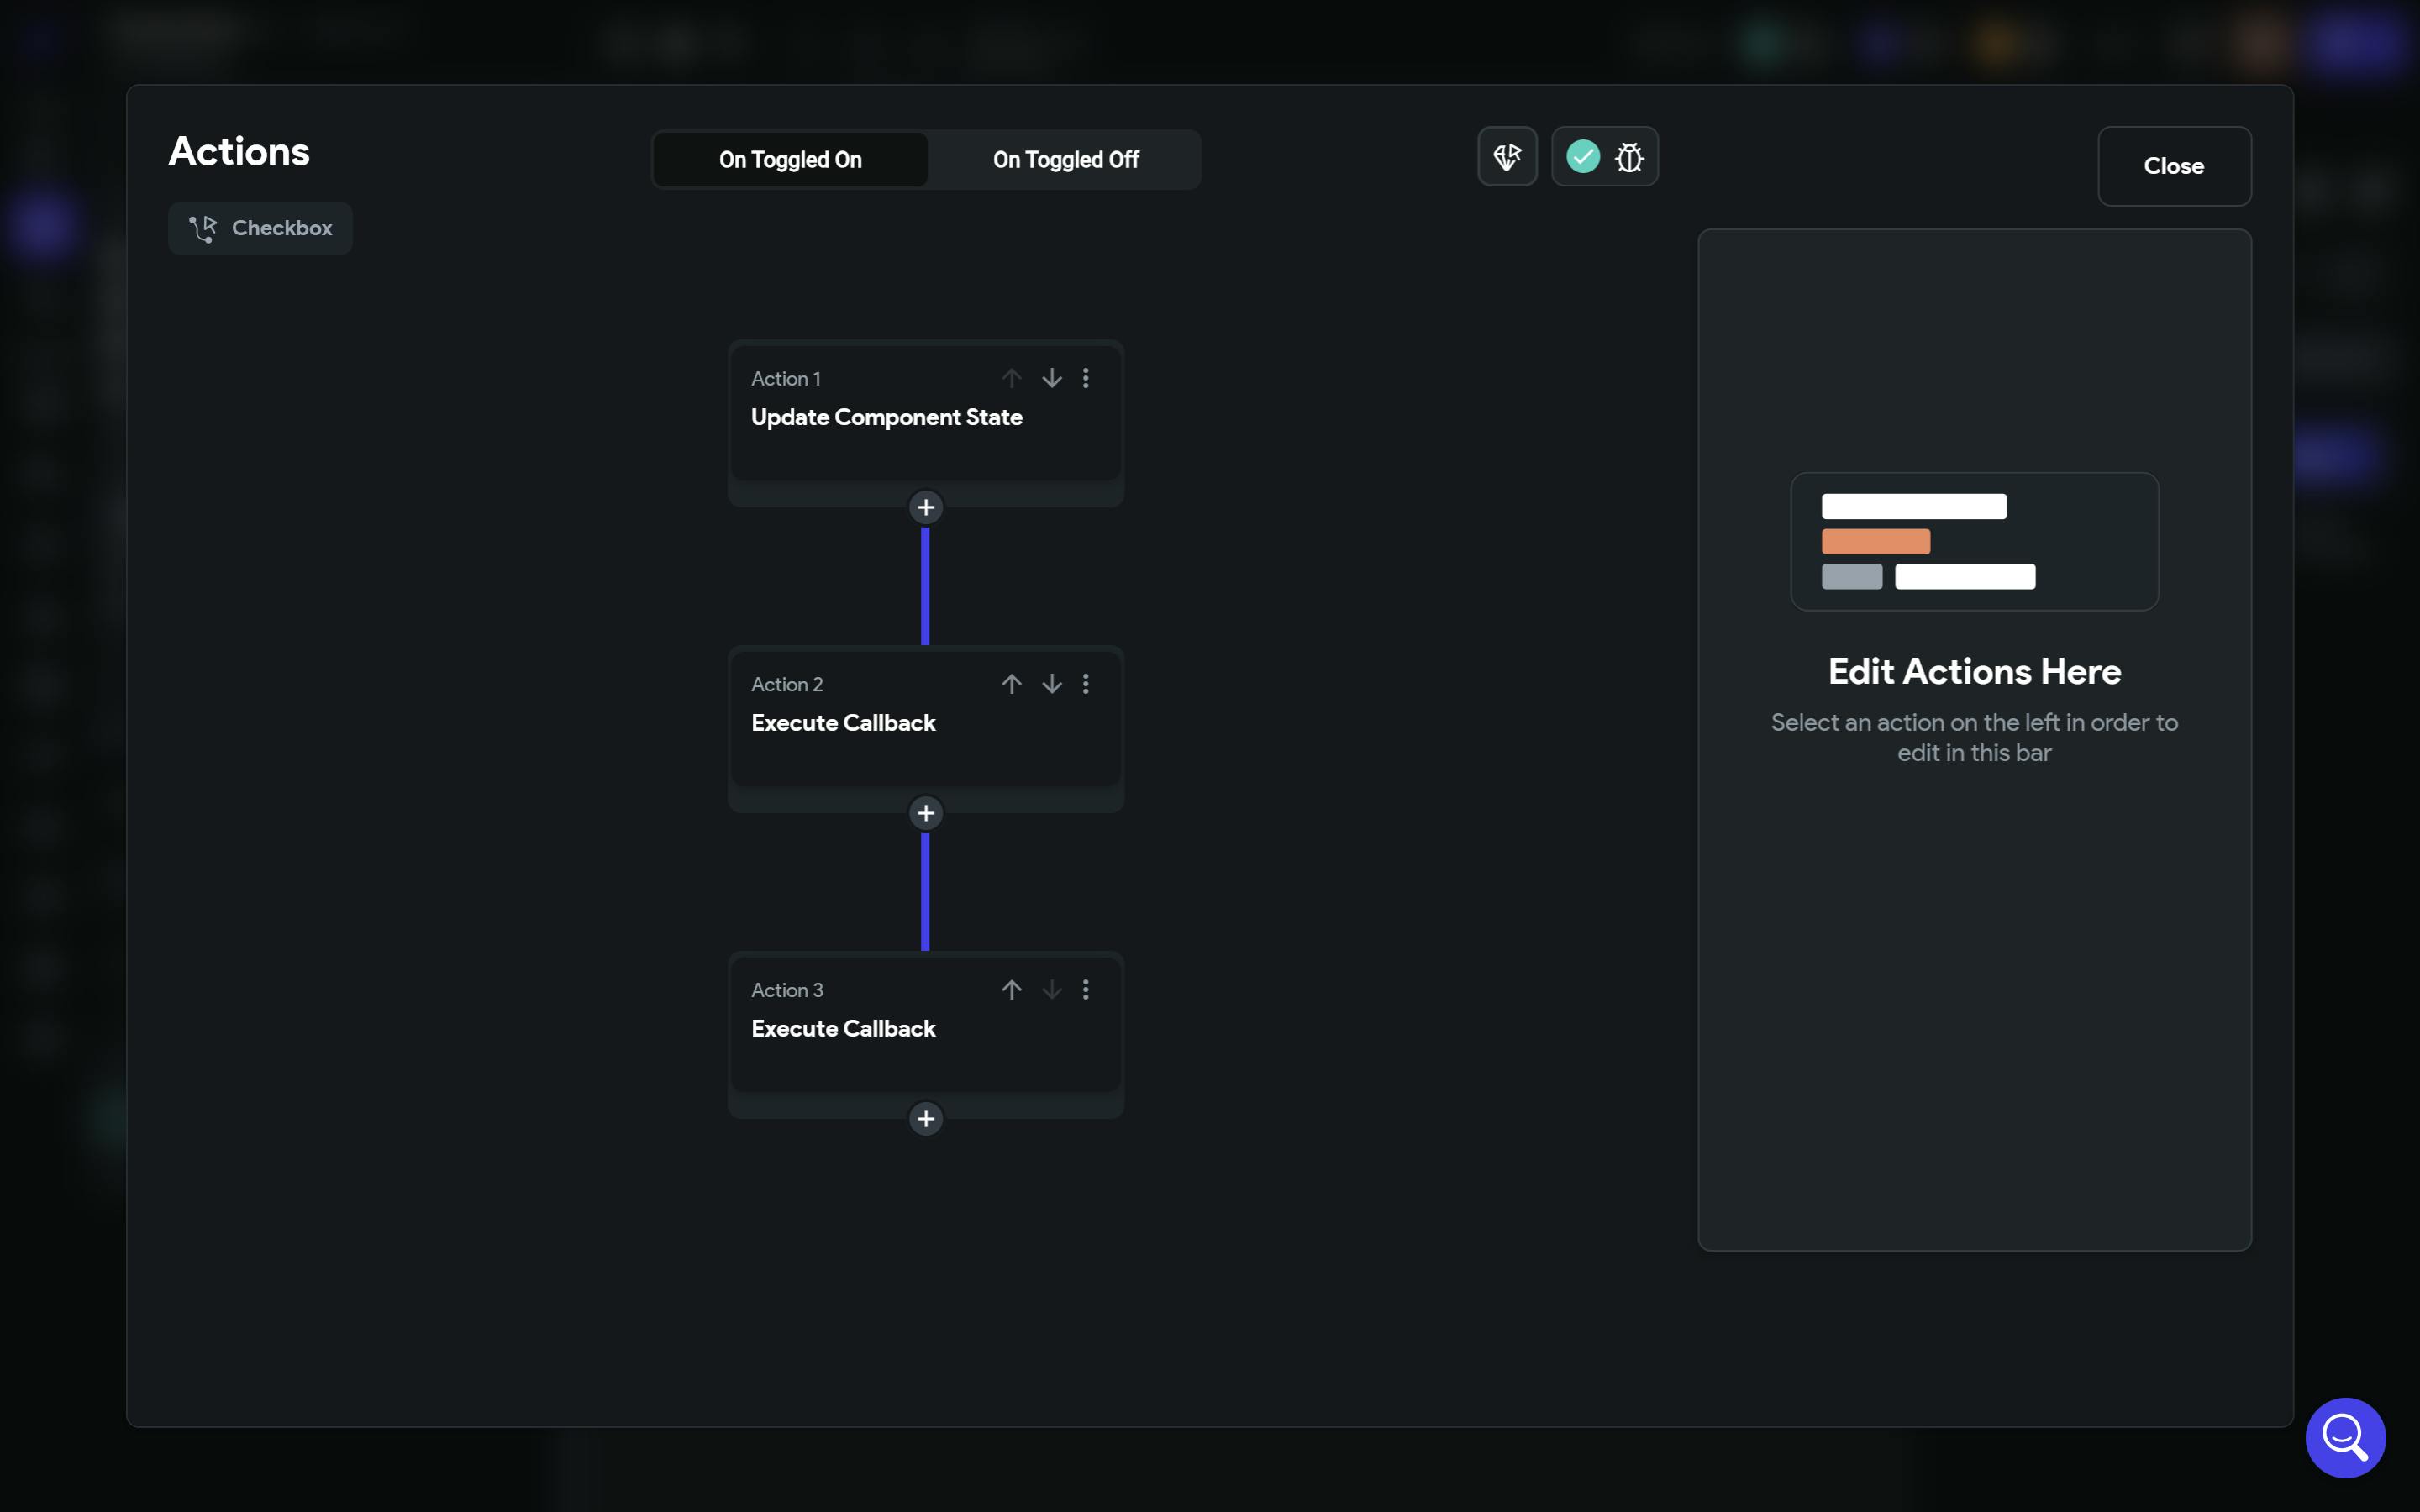The height and width of the screenshot is (1512, 2420).
Task: Switch to On Toggled On tab
Action: coord(790,160)
